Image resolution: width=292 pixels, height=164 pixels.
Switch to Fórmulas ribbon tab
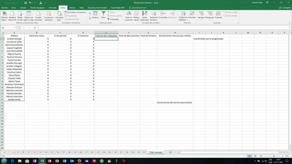click(x=53, y=8)
